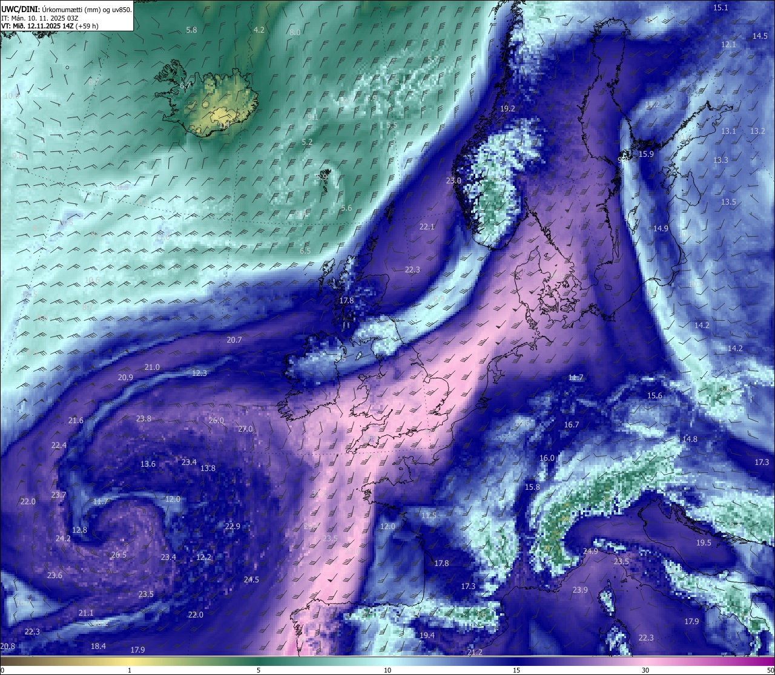The image size is (775, 675).
Task: Click the 20.8 value label
Action: click(x=7, y=646)
